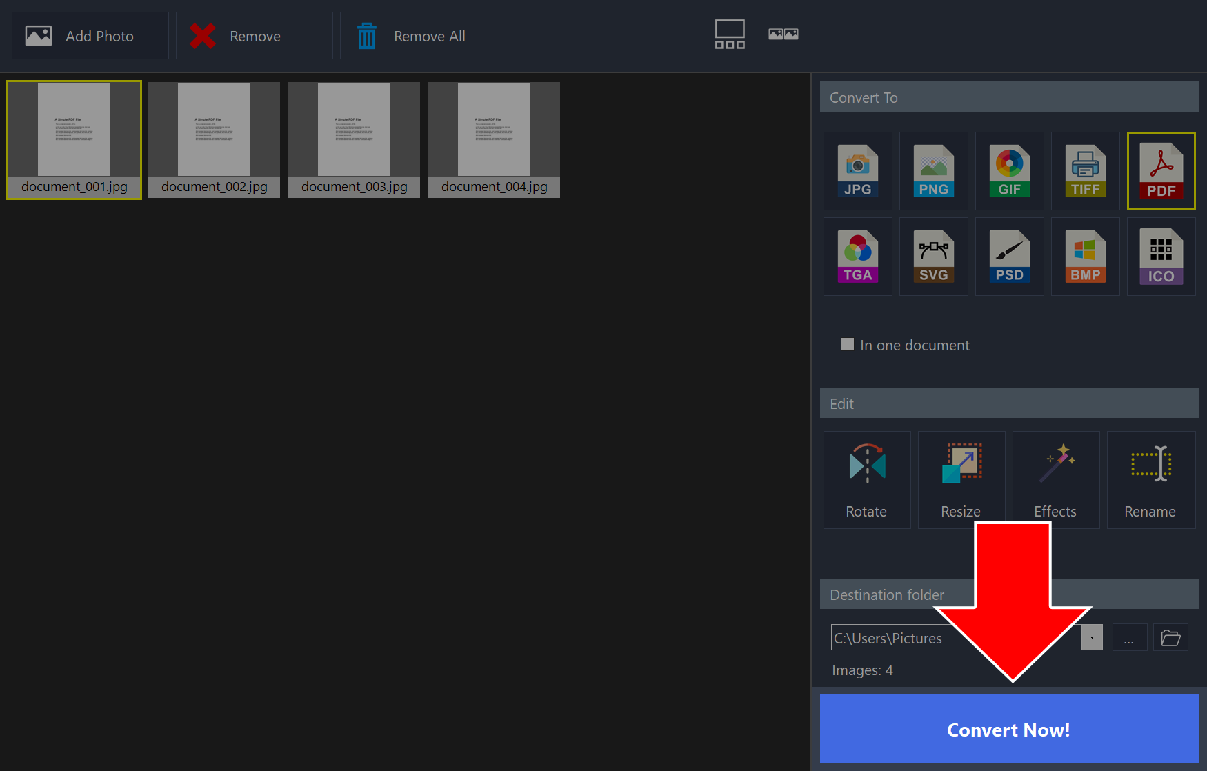The height and width of the screenshot is (771, 1207).
Task: Expand the destination folder dropdown
Action: pyautogui.click(x=1091, y=638)
